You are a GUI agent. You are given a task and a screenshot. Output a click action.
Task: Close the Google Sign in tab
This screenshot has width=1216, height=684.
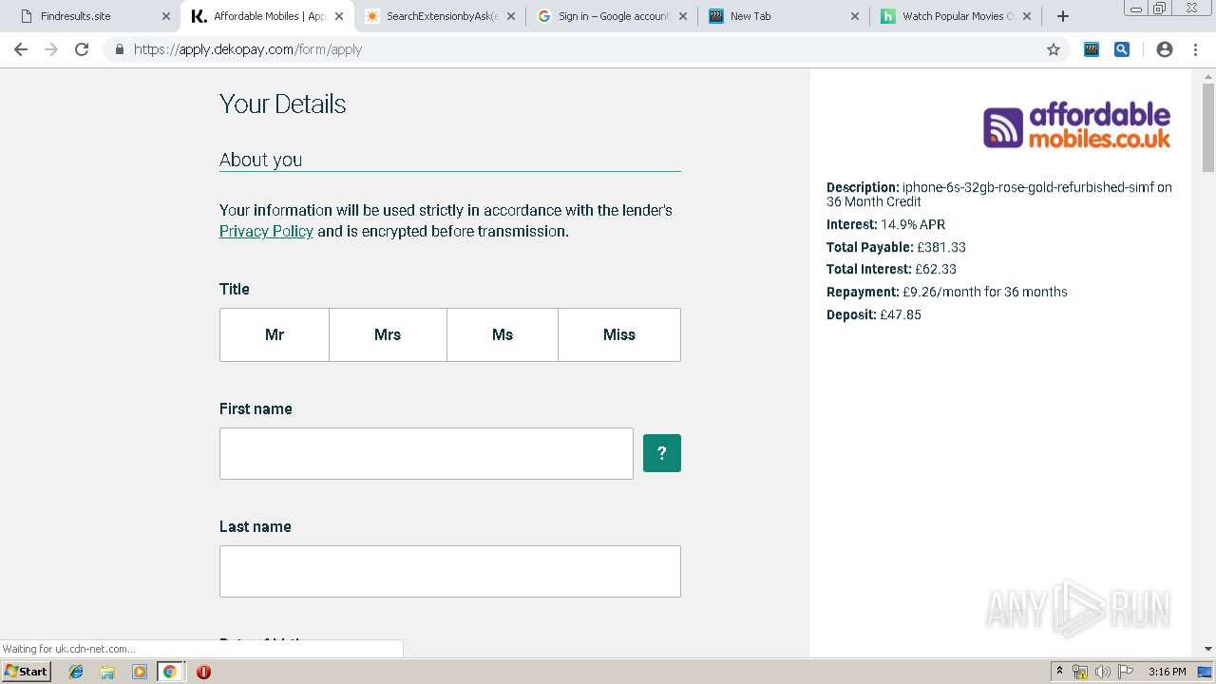pyautogui.click(x=683, y=16)
